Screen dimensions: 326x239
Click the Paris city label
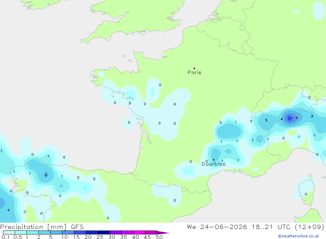(x=194, y=72)
